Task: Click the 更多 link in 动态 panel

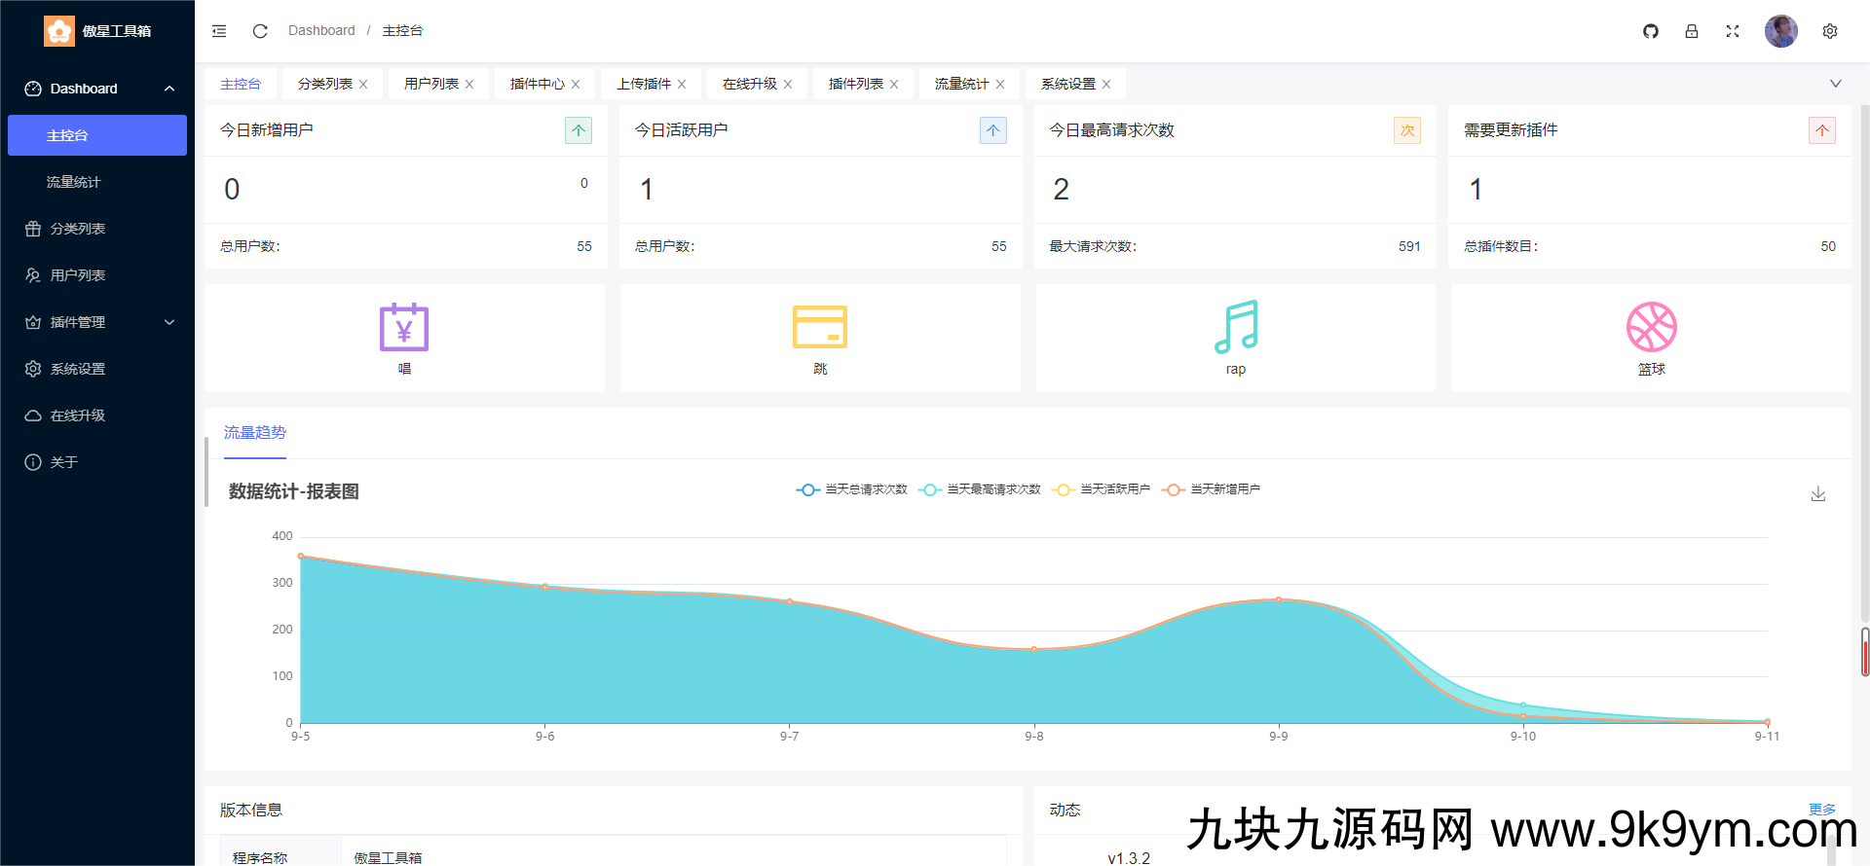Action: (1821, 809)
